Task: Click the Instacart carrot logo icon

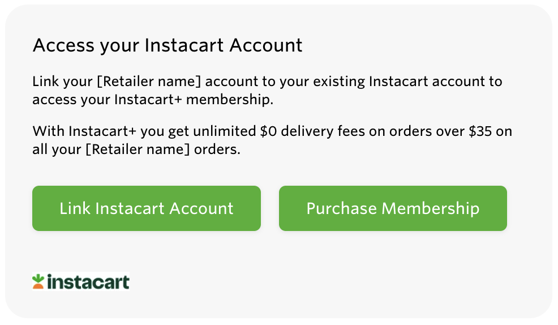Action: (x=38, y=281)
